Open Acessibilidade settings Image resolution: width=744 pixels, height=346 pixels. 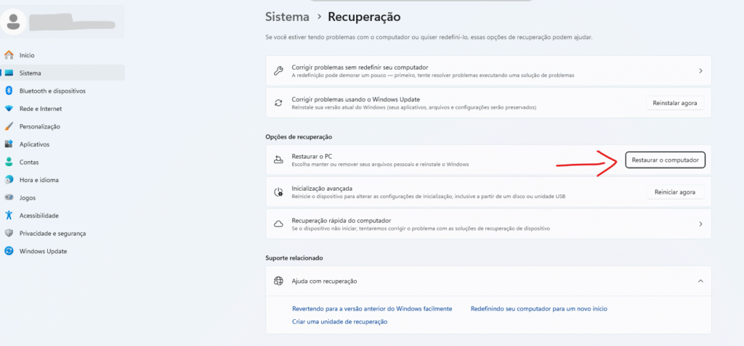[x=62, y=215]
